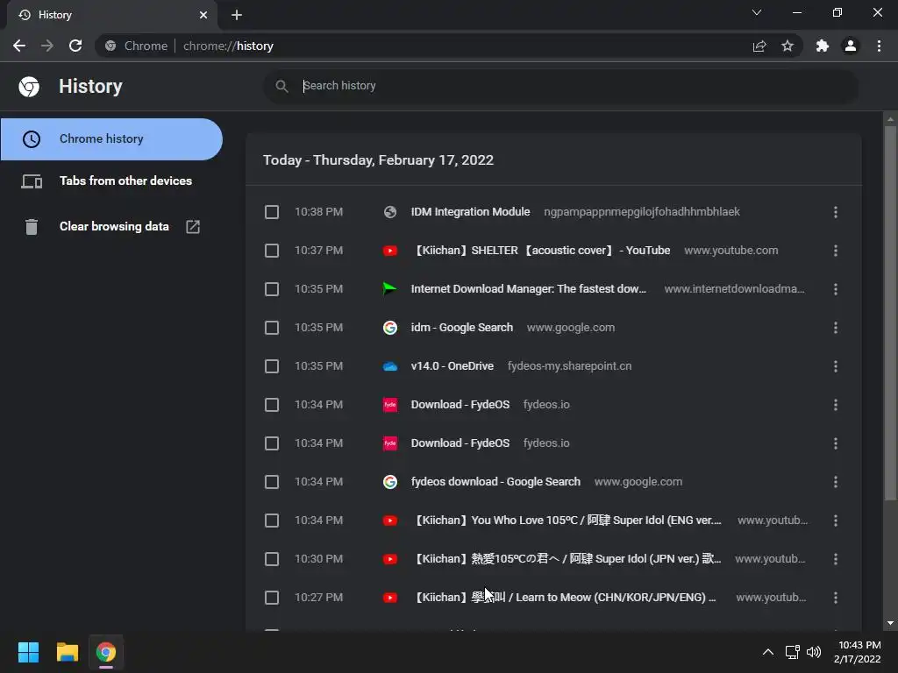Image resolution: width=898 pixels, height=673 pixels.
Task: Check the IDM Integration Module entry
Action: (272, 212)
